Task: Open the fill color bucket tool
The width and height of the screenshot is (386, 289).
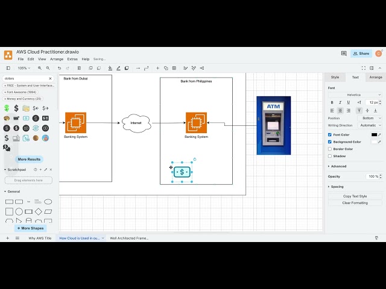Action: tap(110, 68)
